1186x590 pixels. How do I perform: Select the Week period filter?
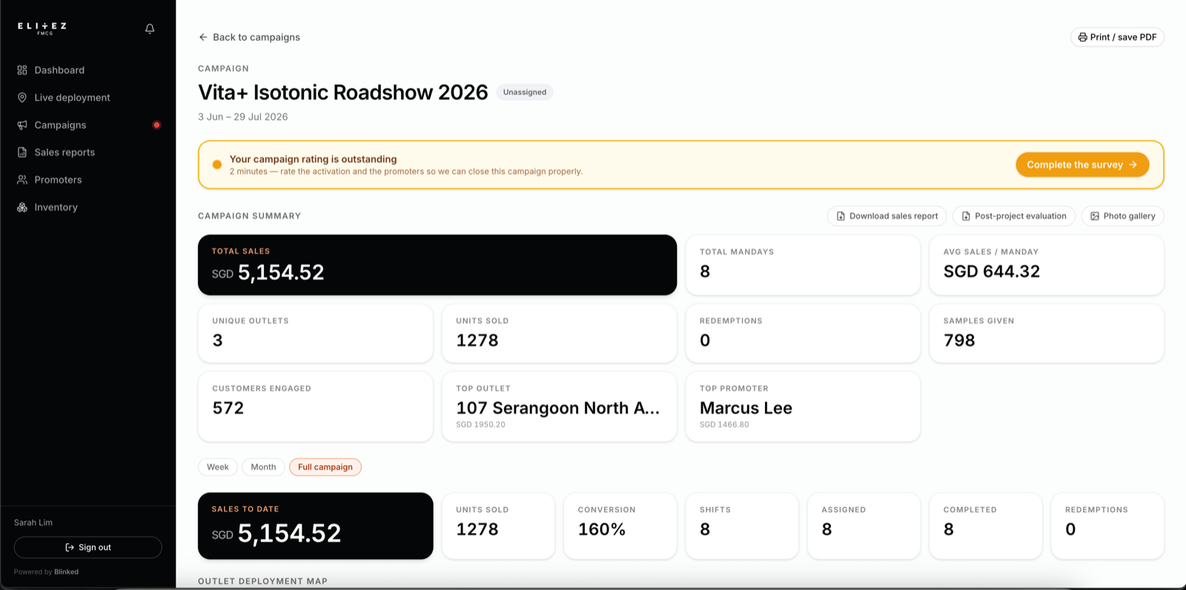coord(218,467)
